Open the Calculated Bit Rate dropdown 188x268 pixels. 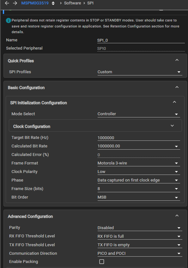pos(139,146)
